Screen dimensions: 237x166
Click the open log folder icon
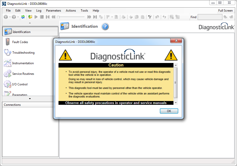(x=30, y=17)
